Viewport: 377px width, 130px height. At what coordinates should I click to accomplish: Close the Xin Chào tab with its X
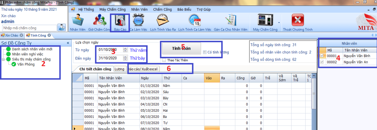(x=21, y=35)
